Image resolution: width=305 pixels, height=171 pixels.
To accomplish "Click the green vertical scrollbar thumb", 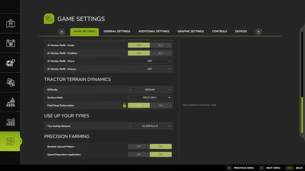I will (302, 115).
